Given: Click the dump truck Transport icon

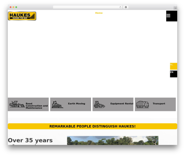Looking at the screenshot, I should [142, 104].
